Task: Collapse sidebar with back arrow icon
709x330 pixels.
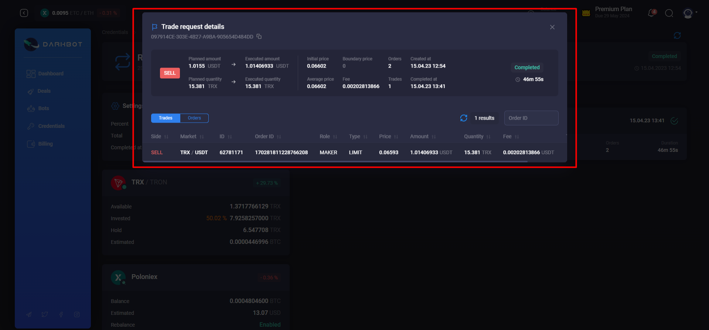Action: click(24, 13)
